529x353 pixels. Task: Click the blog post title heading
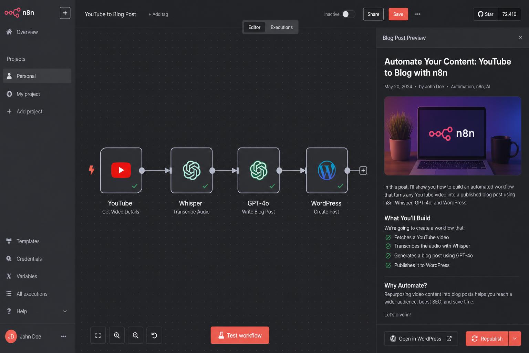(x=448, y=67)
